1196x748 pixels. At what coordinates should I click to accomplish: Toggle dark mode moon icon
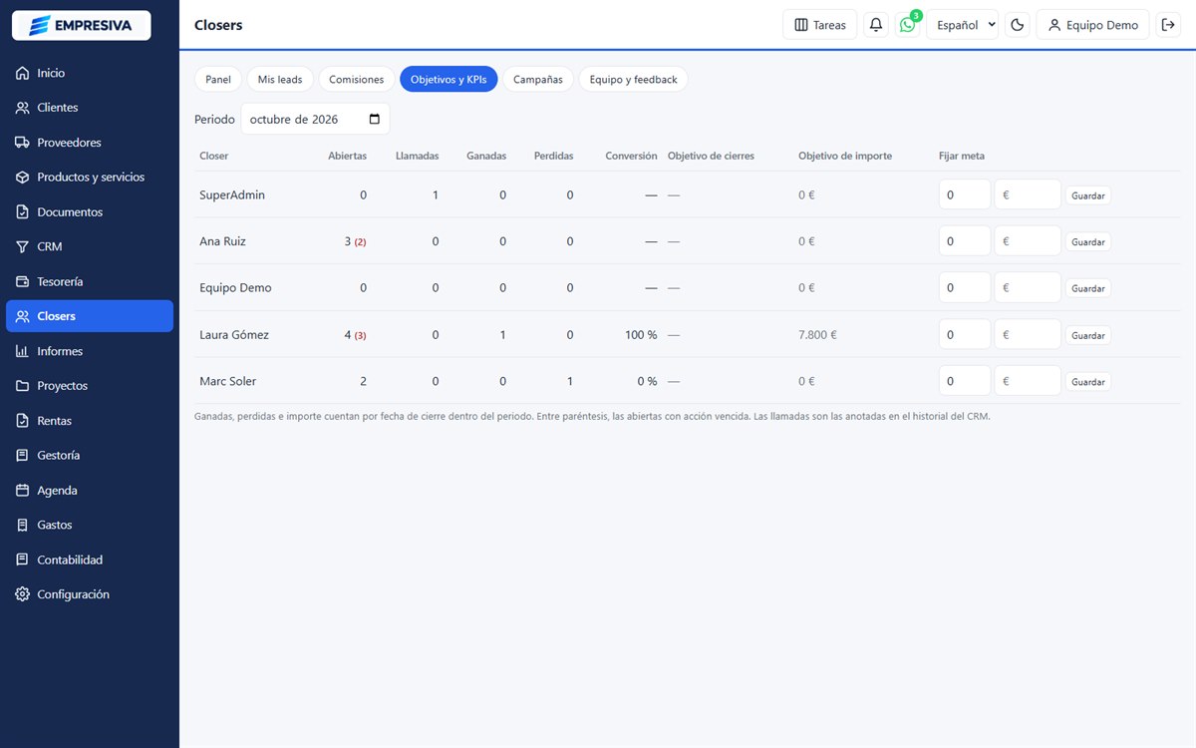pyautogui.click(x=1018, y=25)
